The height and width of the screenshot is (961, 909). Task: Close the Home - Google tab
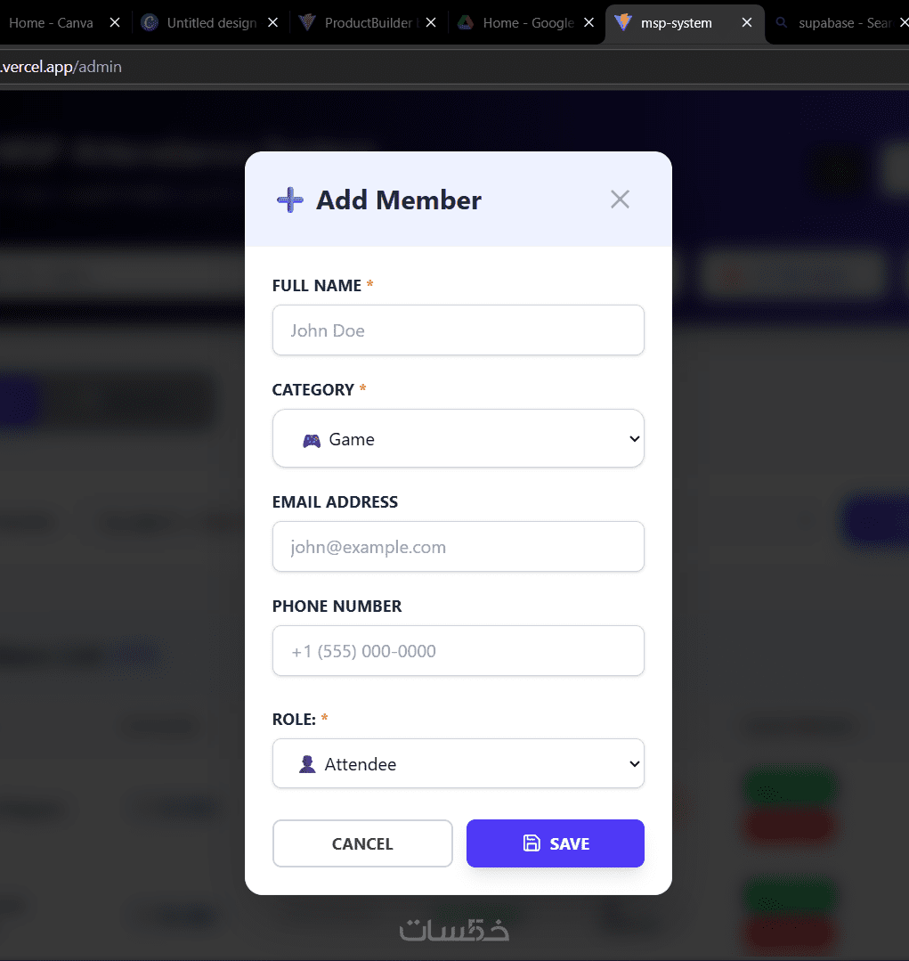(x=588, y=23)
